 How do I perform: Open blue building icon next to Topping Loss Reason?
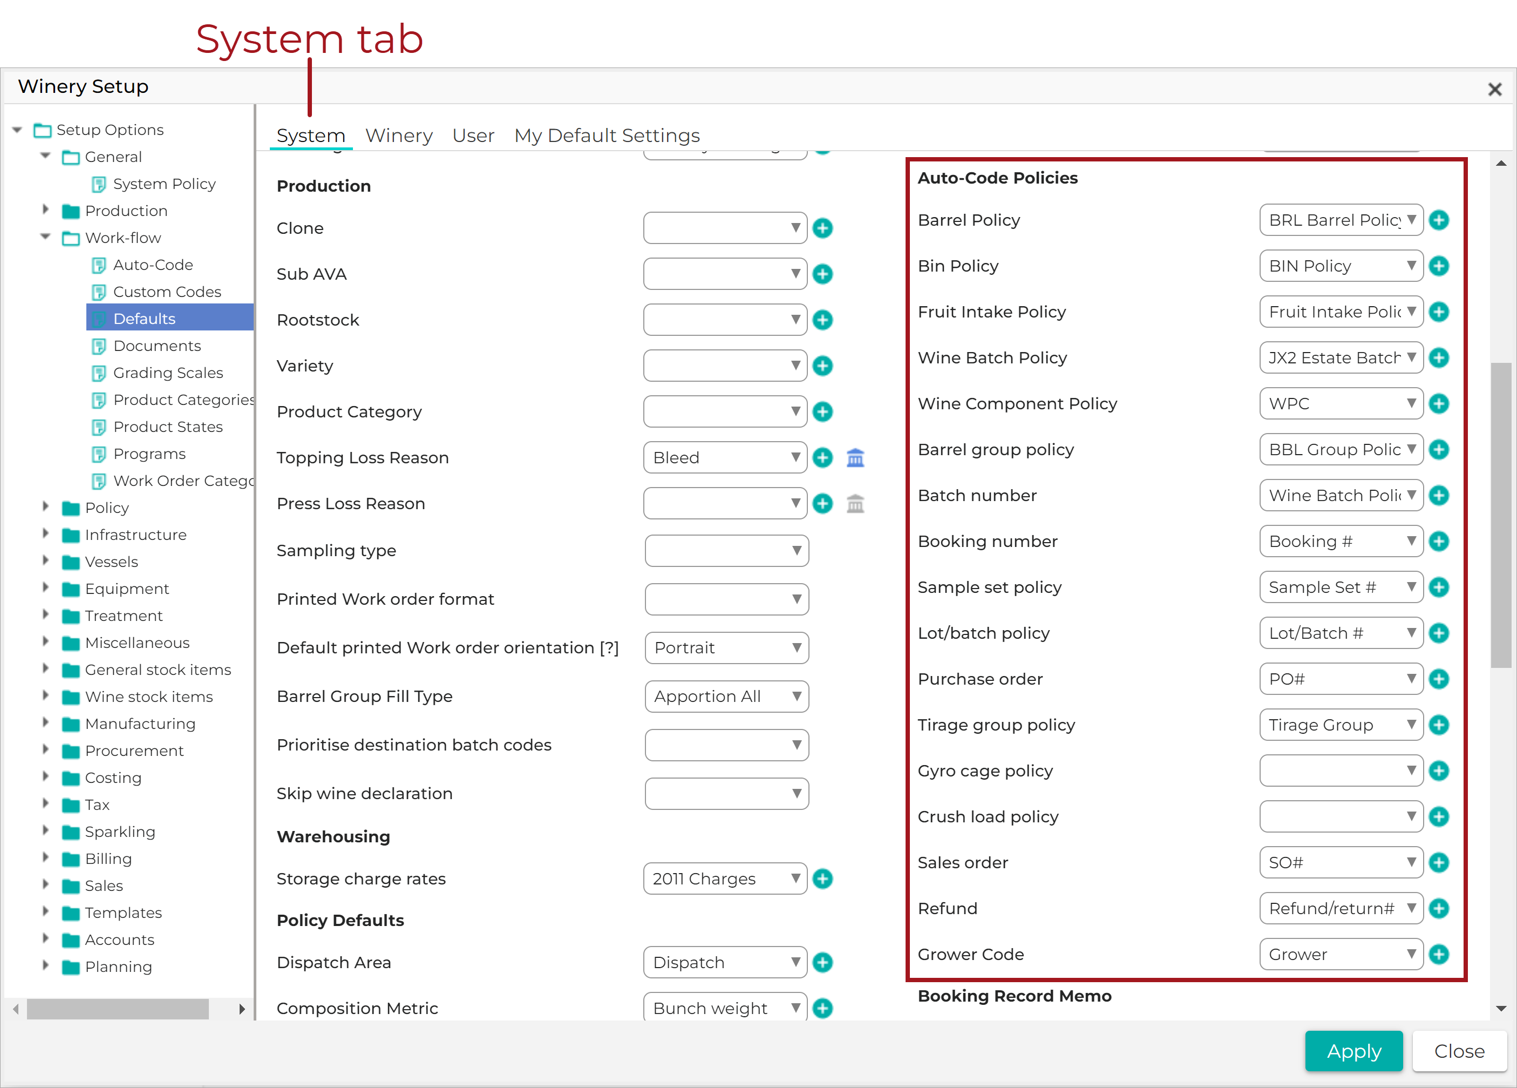pyautogui.click(x=855, y=458)
